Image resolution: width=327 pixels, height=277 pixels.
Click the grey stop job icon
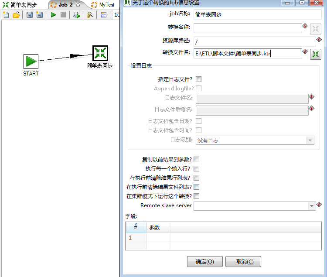pyautogui.click(x=63, y=15)
